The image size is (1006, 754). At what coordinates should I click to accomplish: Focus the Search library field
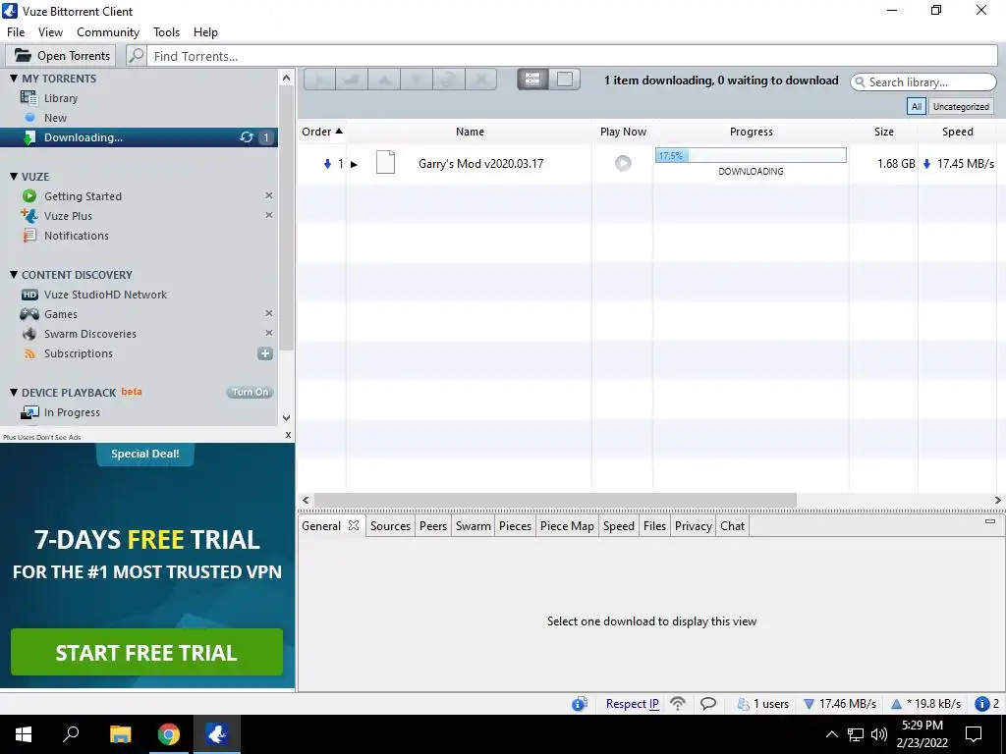(x=923, y=82)
